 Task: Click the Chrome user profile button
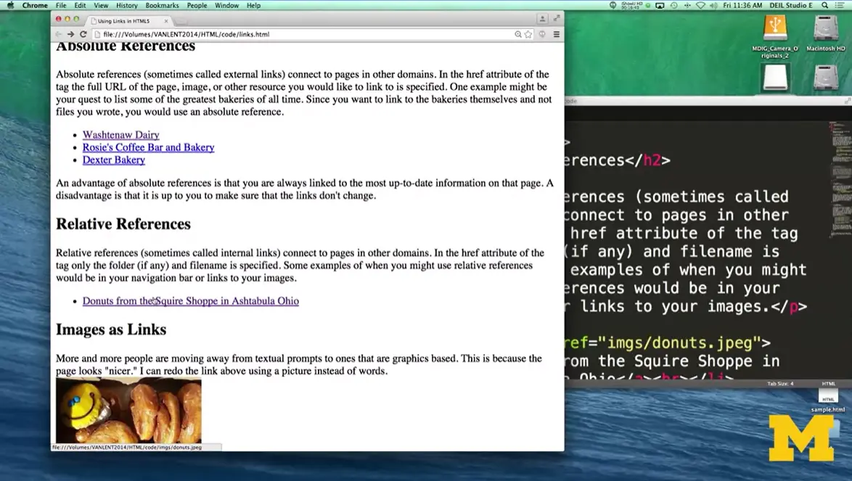coord(542,19)
